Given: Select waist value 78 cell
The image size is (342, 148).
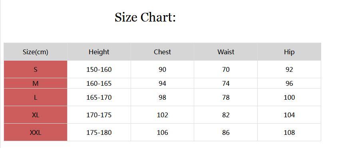Looking at the screenshot, I should pos(226,97).
